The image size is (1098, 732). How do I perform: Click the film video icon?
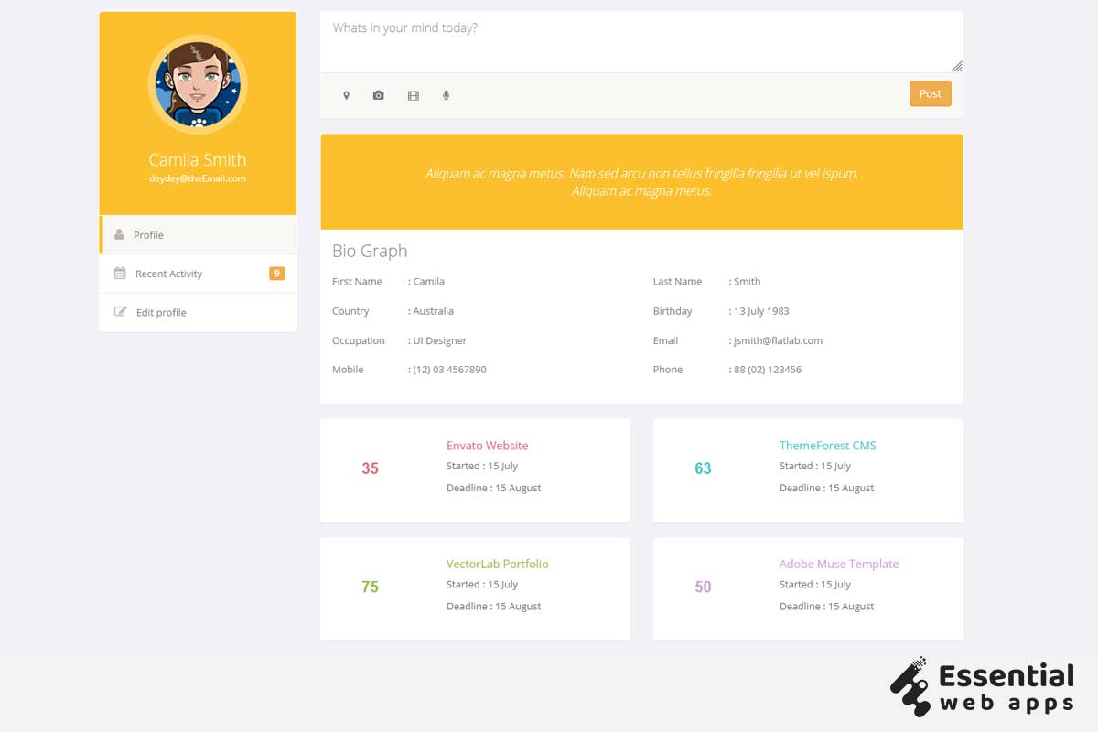(x=413, y=95)
